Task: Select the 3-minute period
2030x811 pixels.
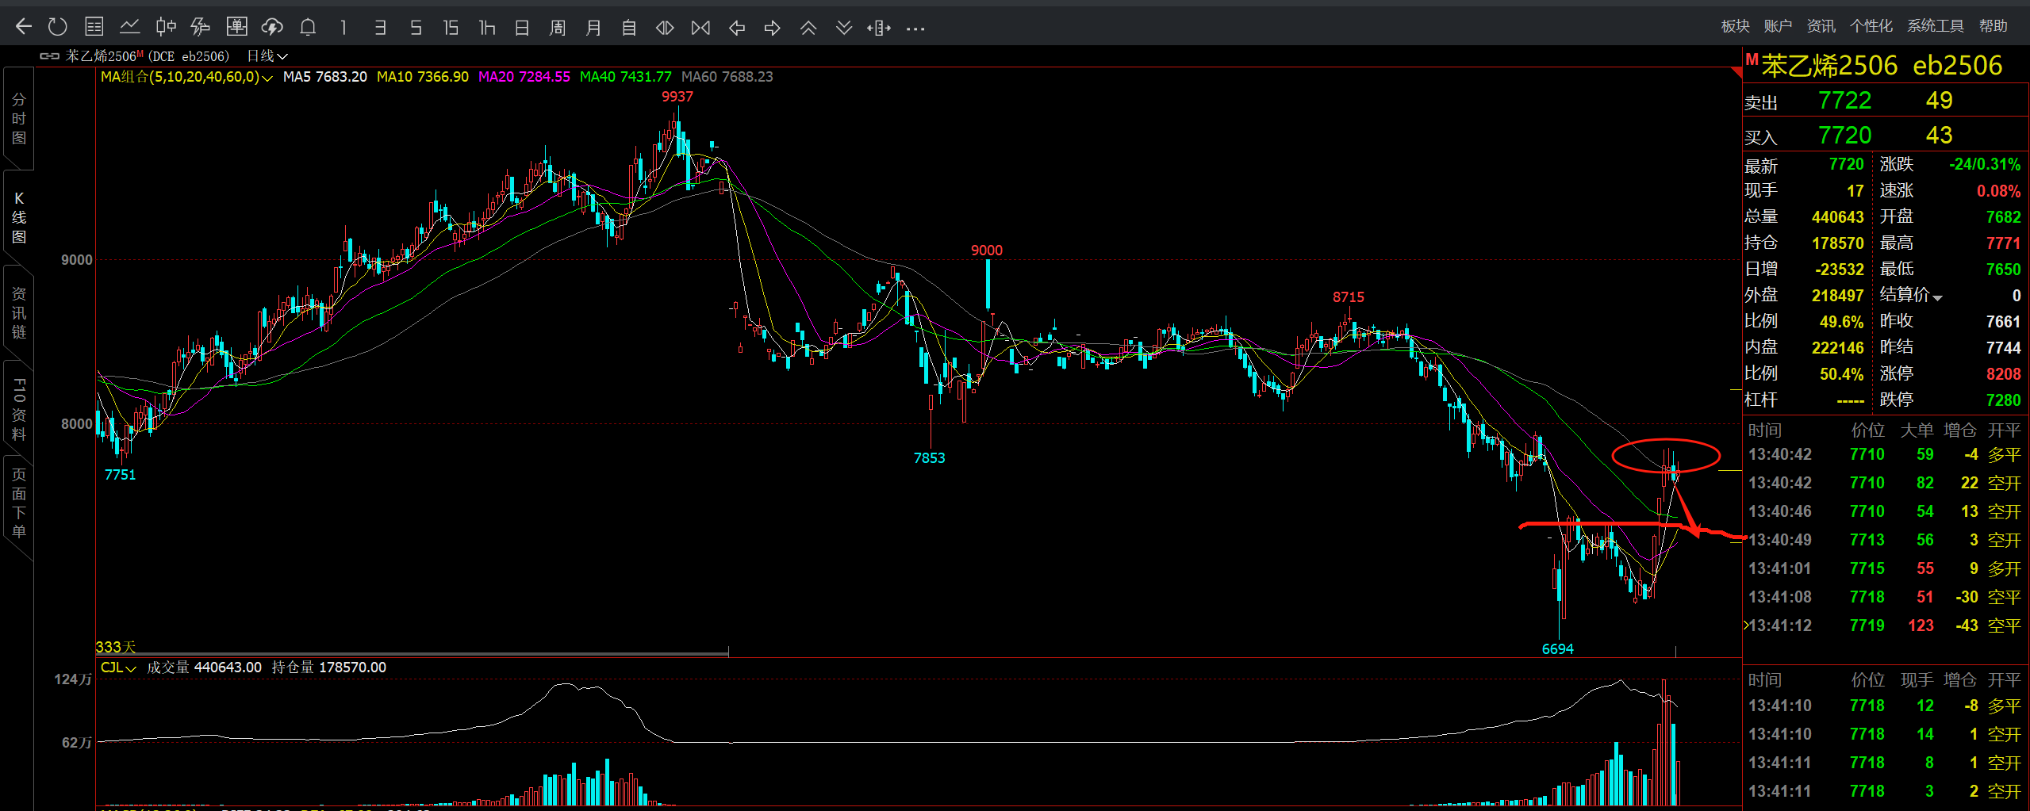Action: coord(380,28)
